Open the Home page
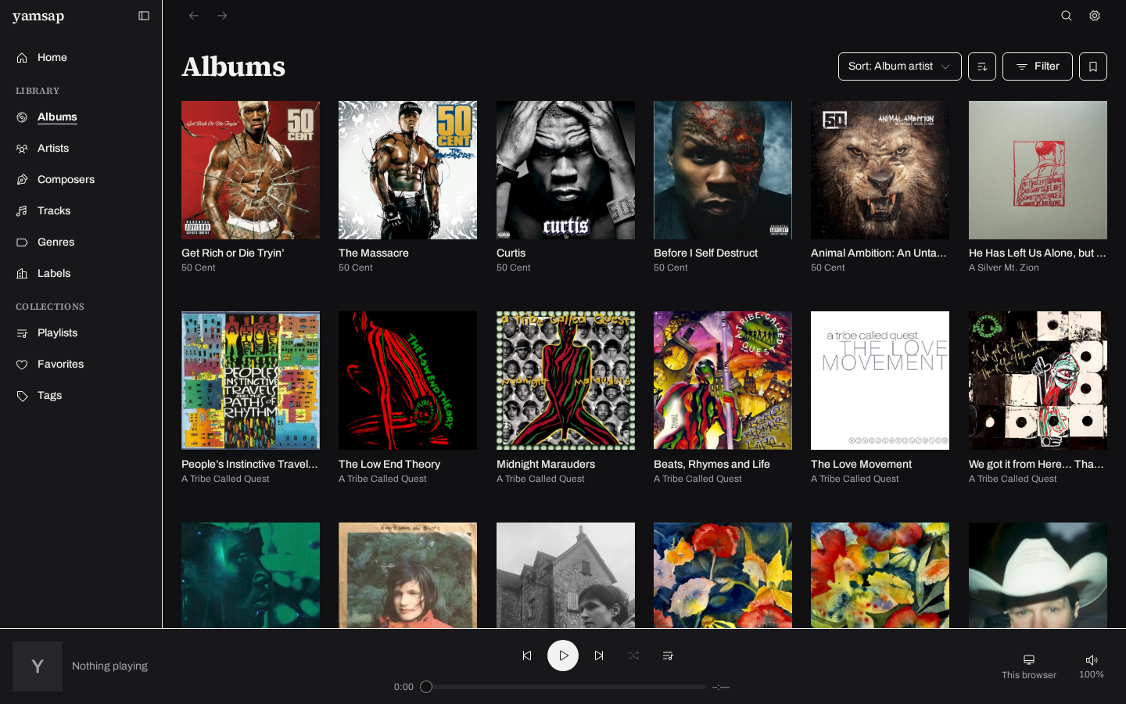 pyautogui.click(x=52, y=58)
